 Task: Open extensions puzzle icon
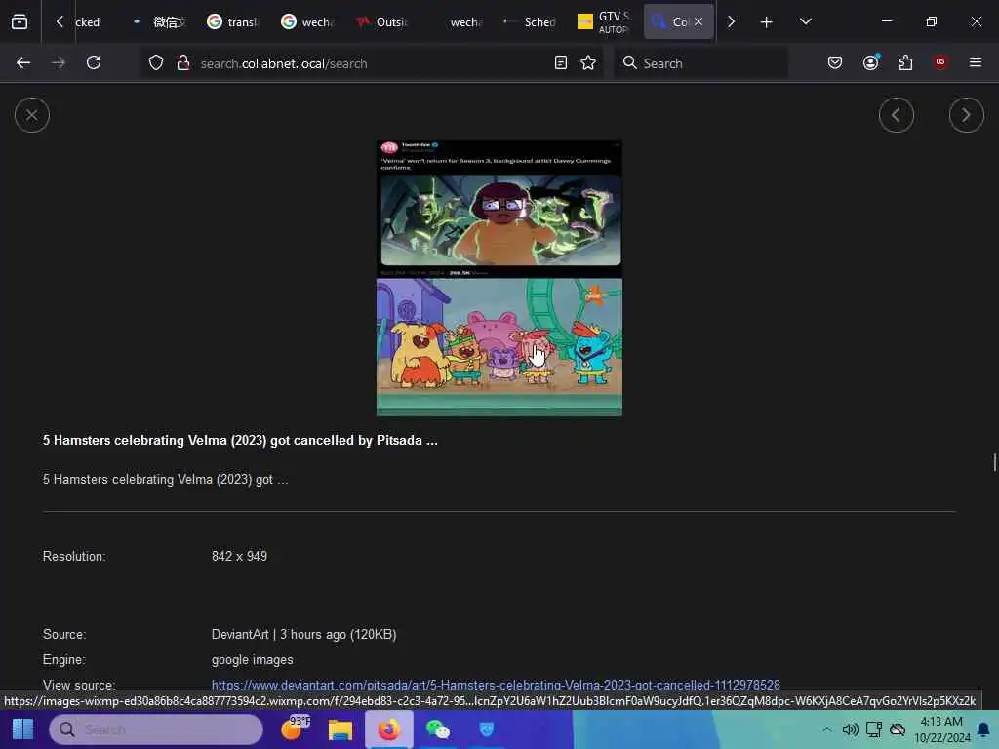click(x=905, y=63)
